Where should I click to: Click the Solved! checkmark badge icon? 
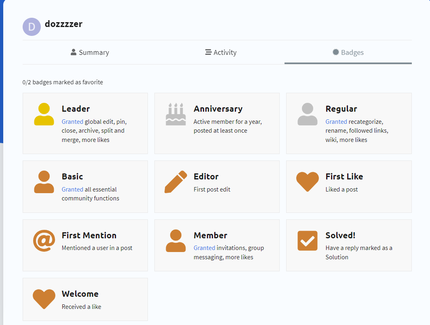coord(308,241)
